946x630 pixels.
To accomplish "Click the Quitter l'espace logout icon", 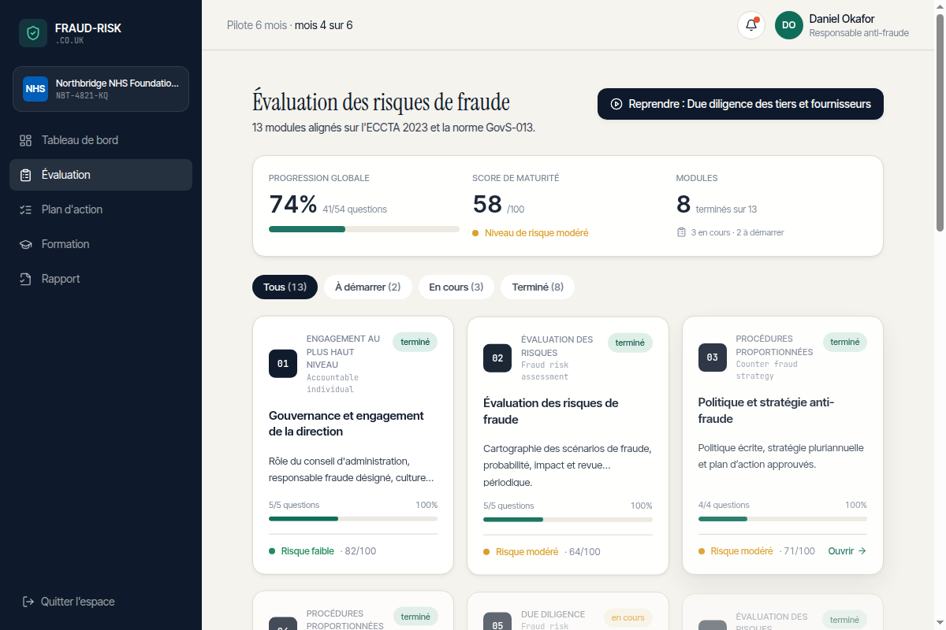I will point(28,602).
